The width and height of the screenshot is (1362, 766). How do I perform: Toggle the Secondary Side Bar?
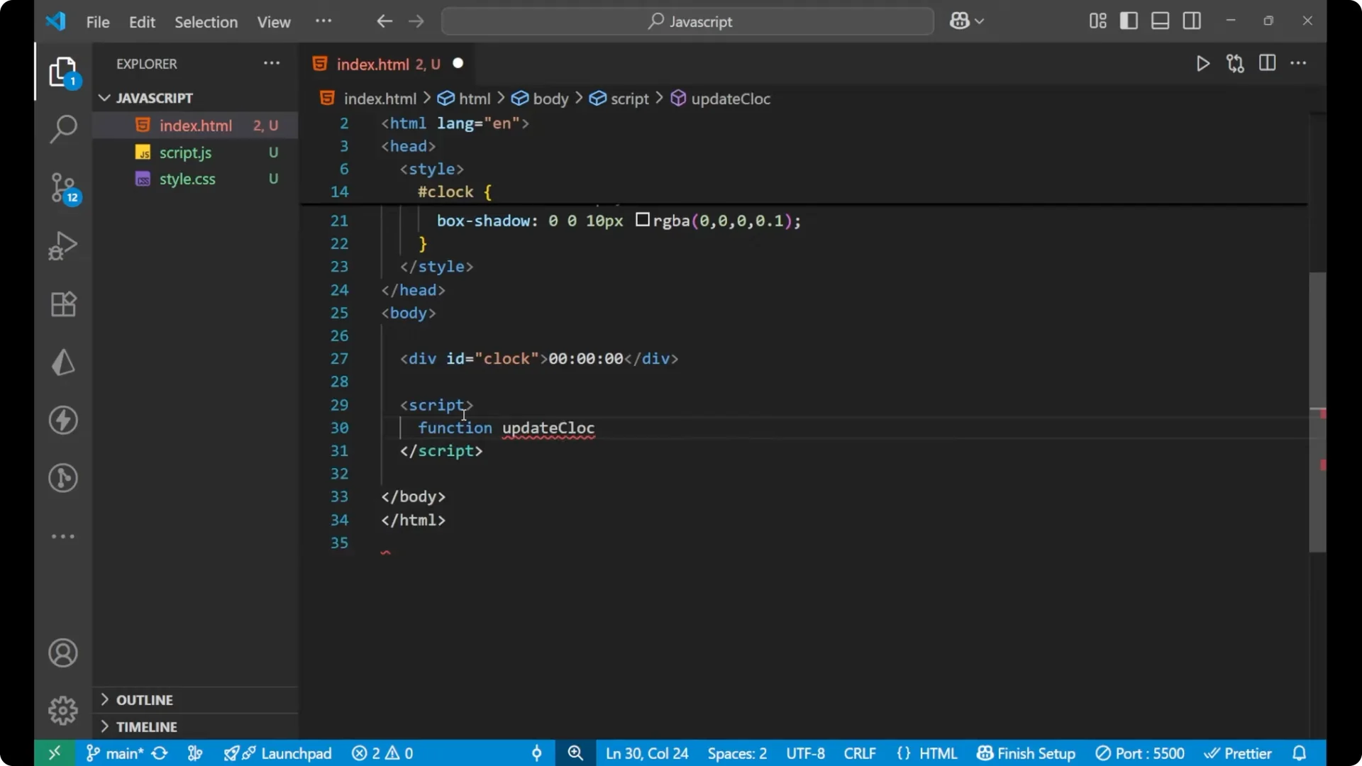tap(1192, 21)
